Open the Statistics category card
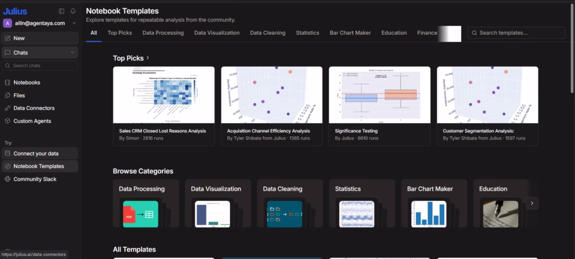The height and width of the screenshot is (259, 575). (x=362, y=203)
